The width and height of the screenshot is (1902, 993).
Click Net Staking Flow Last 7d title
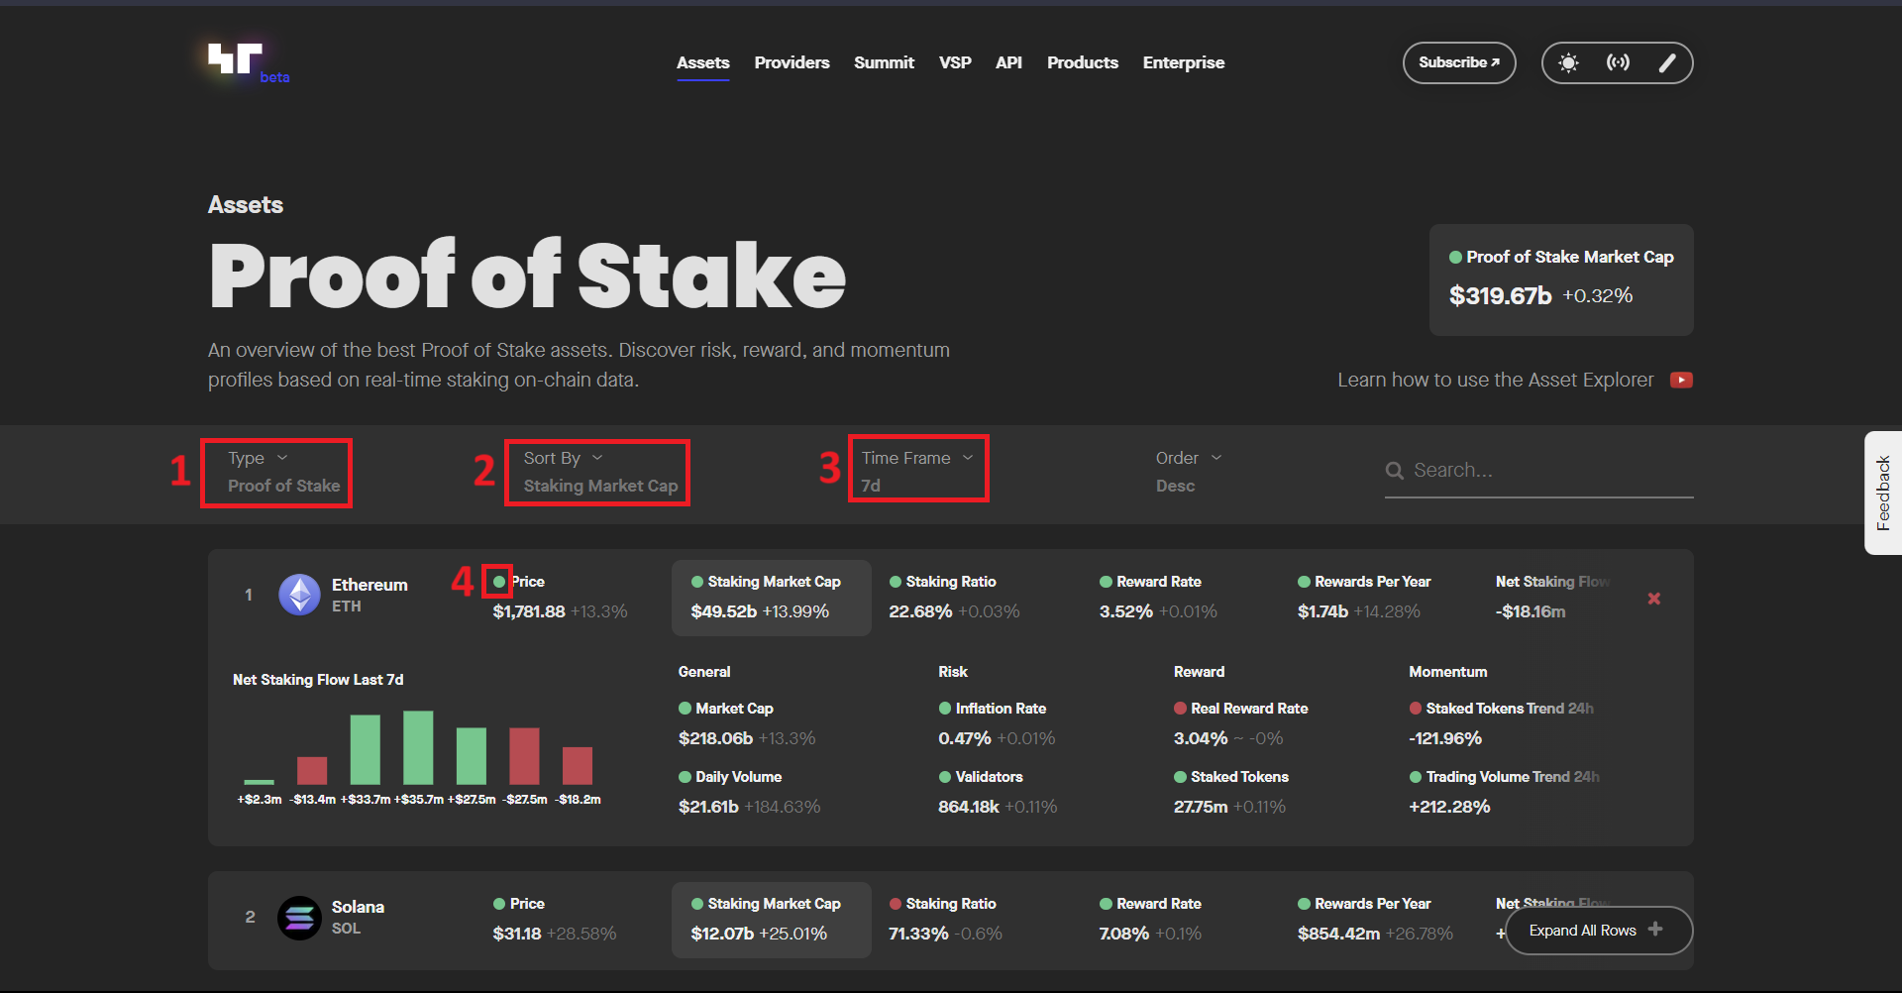pos(318,680)
